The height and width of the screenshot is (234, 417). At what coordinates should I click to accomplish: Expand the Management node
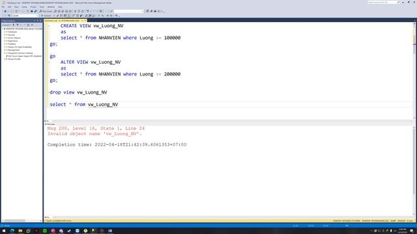pos(5,50)
